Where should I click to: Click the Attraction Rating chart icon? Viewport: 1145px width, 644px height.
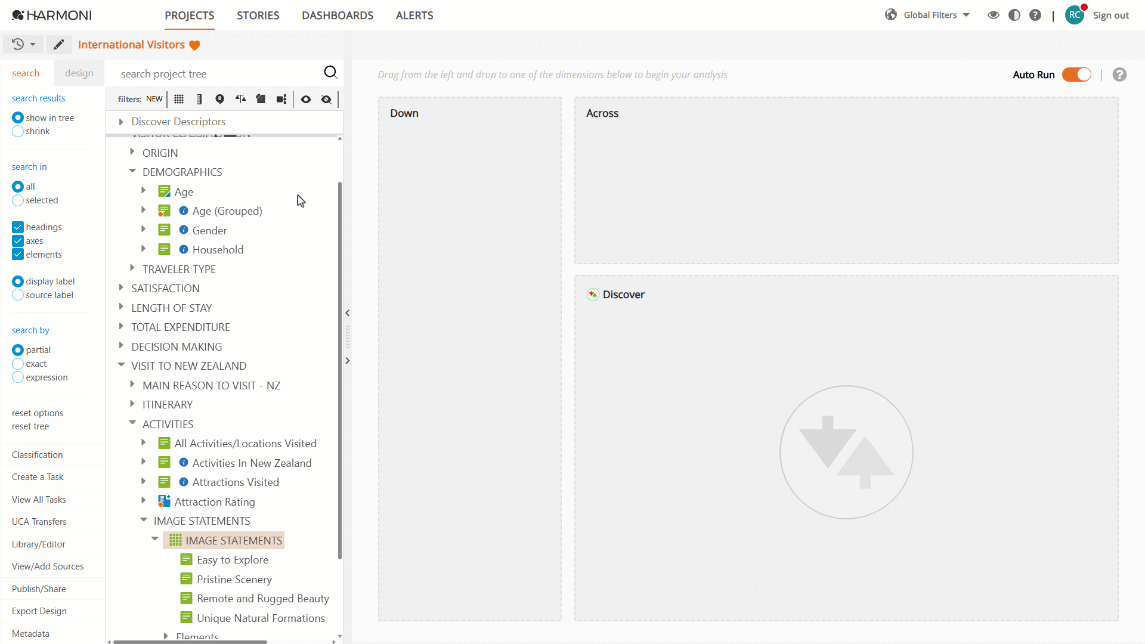164,501
